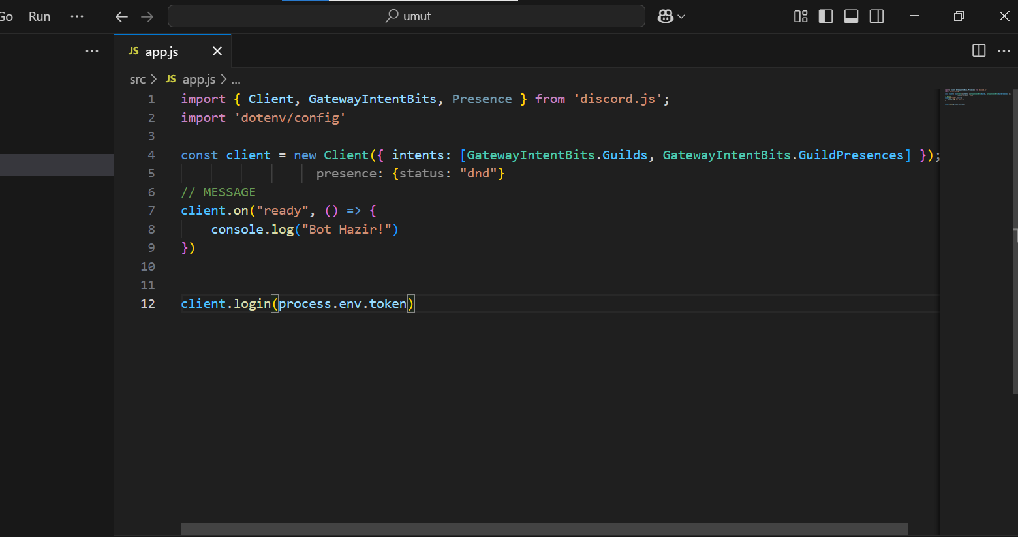Open the Go menu
The width and height of the screenshot is (1018, 537).
tap(6, 16)
